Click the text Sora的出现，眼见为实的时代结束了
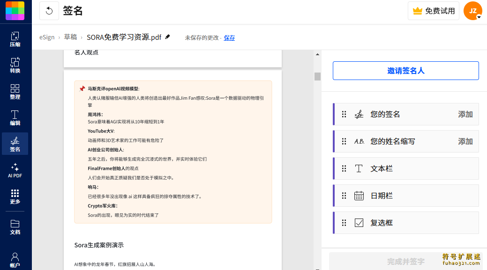487x270 pixels. coord(123,215)
